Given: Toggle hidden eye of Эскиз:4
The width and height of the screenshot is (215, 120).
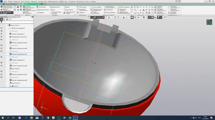Looking at the screenshot, I should (x=1, y=40).
